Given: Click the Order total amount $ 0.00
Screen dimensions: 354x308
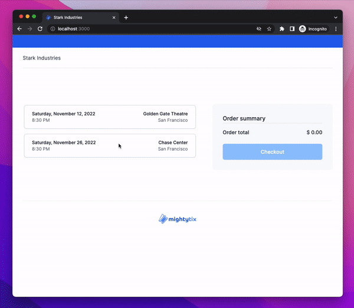Looking at the screenshot, I should (x=314, y=133).
